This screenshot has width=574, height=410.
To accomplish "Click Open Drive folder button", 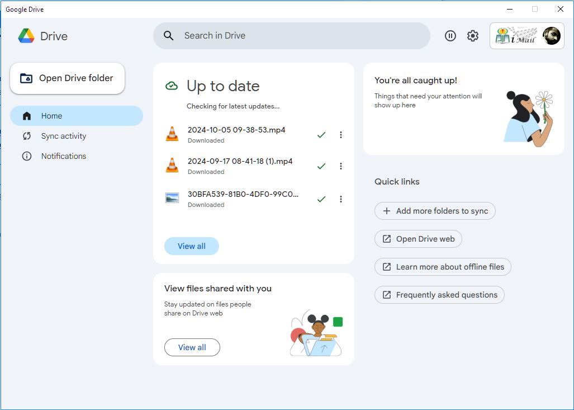I will [68, 78].
